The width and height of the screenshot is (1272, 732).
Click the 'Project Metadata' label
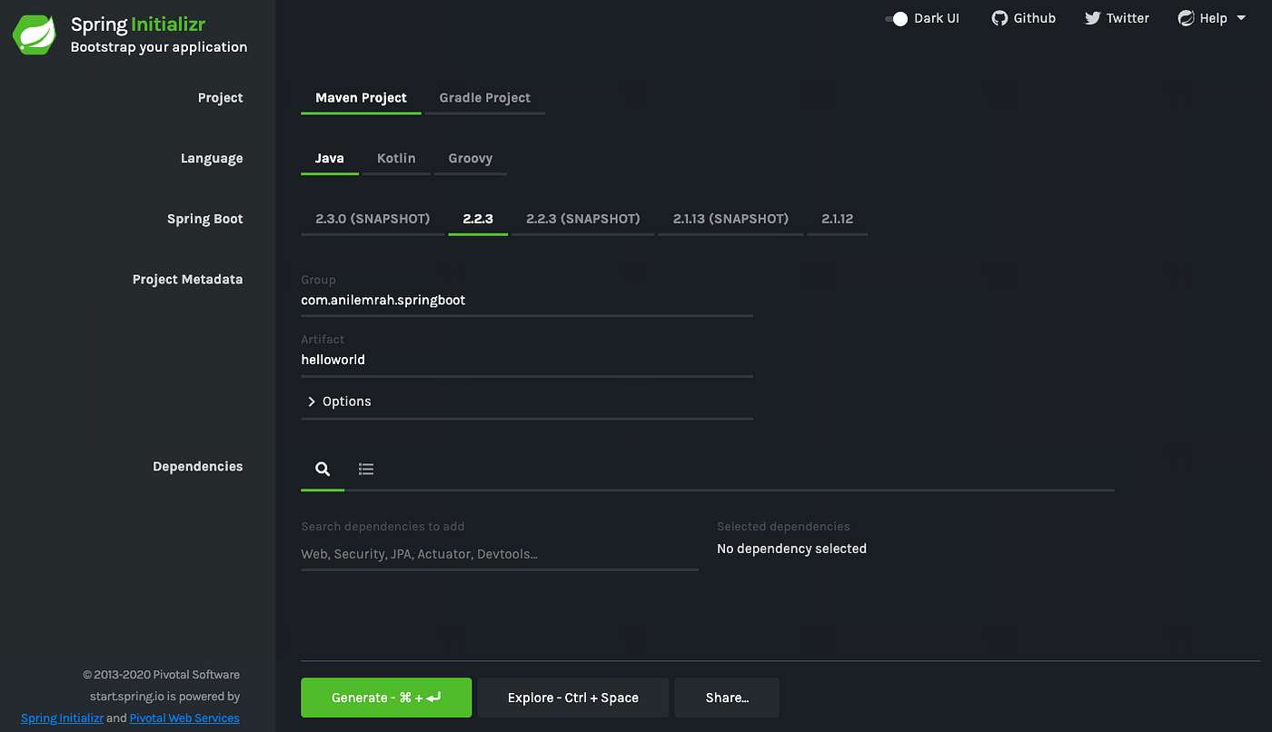click(x=187, y=279)
